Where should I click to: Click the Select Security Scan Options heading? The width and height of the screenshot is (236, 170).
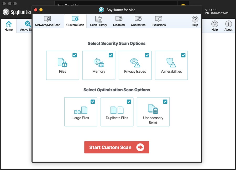pyautogui.click(x=117, y=44)
